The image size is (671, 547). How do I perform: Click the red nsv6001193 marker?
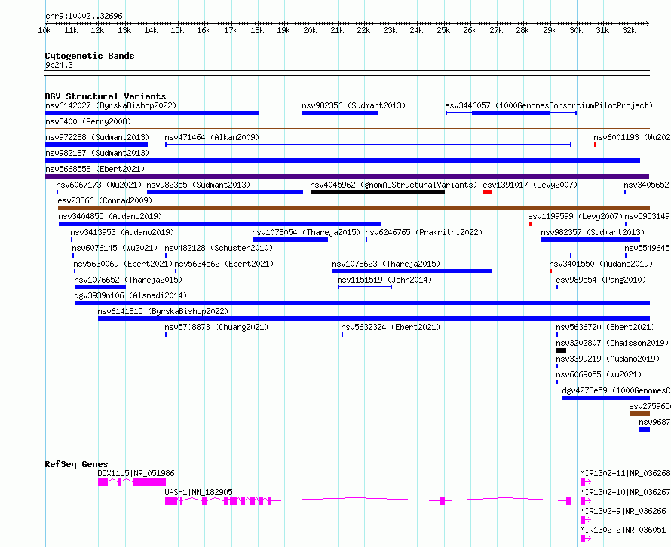tap(596, 145)
